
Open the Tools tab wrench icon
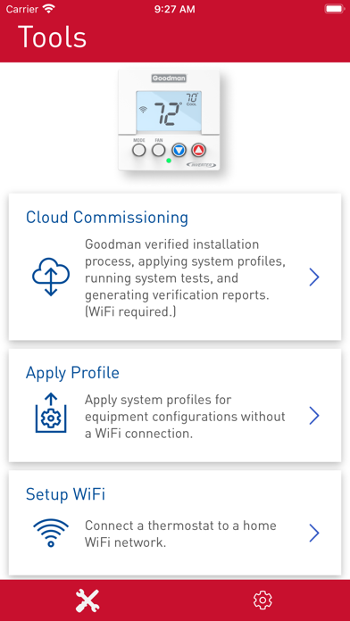[x=87, y=600]
